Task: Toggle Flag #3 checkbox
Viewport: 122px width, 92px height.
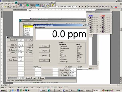Action: click(x=103, y=22)
